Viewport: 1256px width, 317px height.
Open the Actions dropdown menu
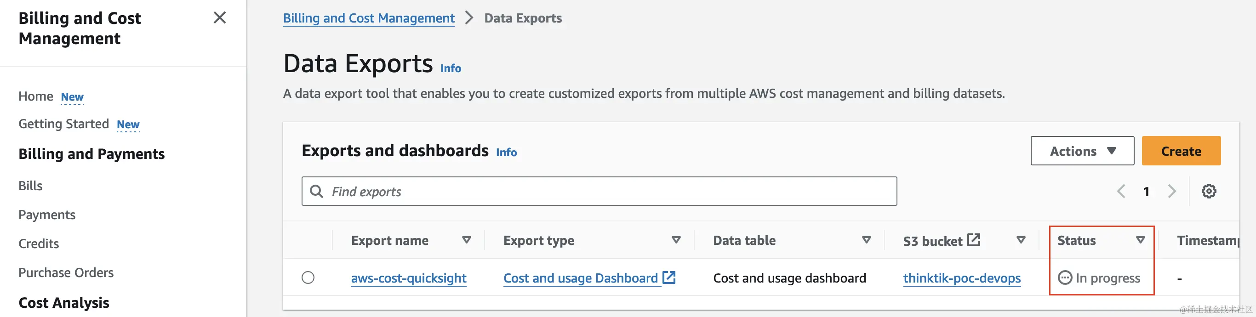(1082, 151)
